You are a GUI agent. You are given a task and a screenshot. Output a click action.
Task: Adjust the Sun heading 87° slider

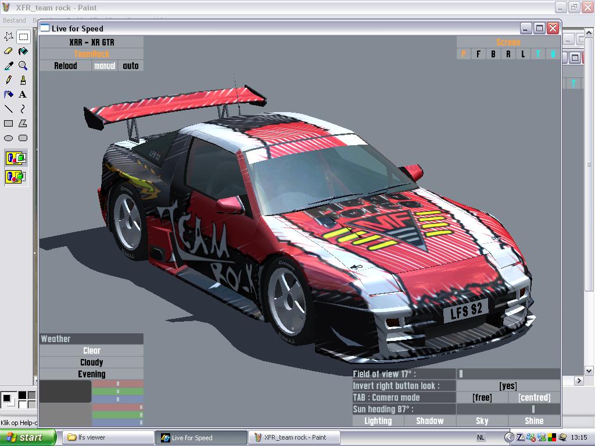pyautogui.click(x=508, y=409)
